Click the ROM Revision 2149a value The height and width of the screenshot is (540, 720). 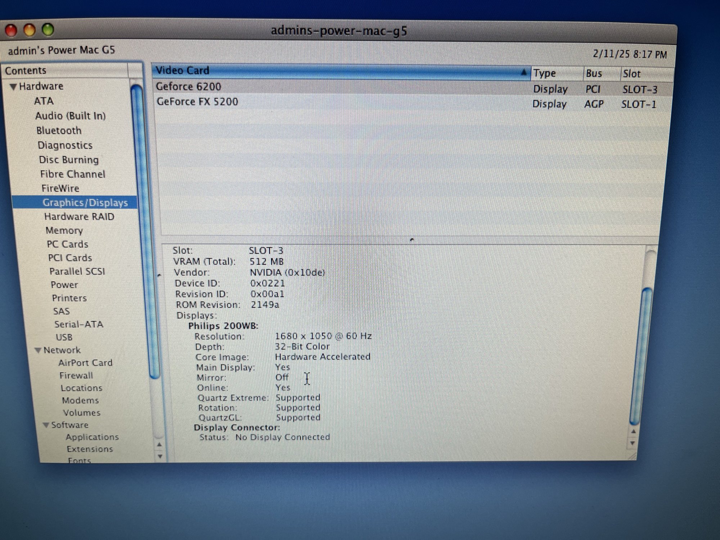tap(265, 305)
